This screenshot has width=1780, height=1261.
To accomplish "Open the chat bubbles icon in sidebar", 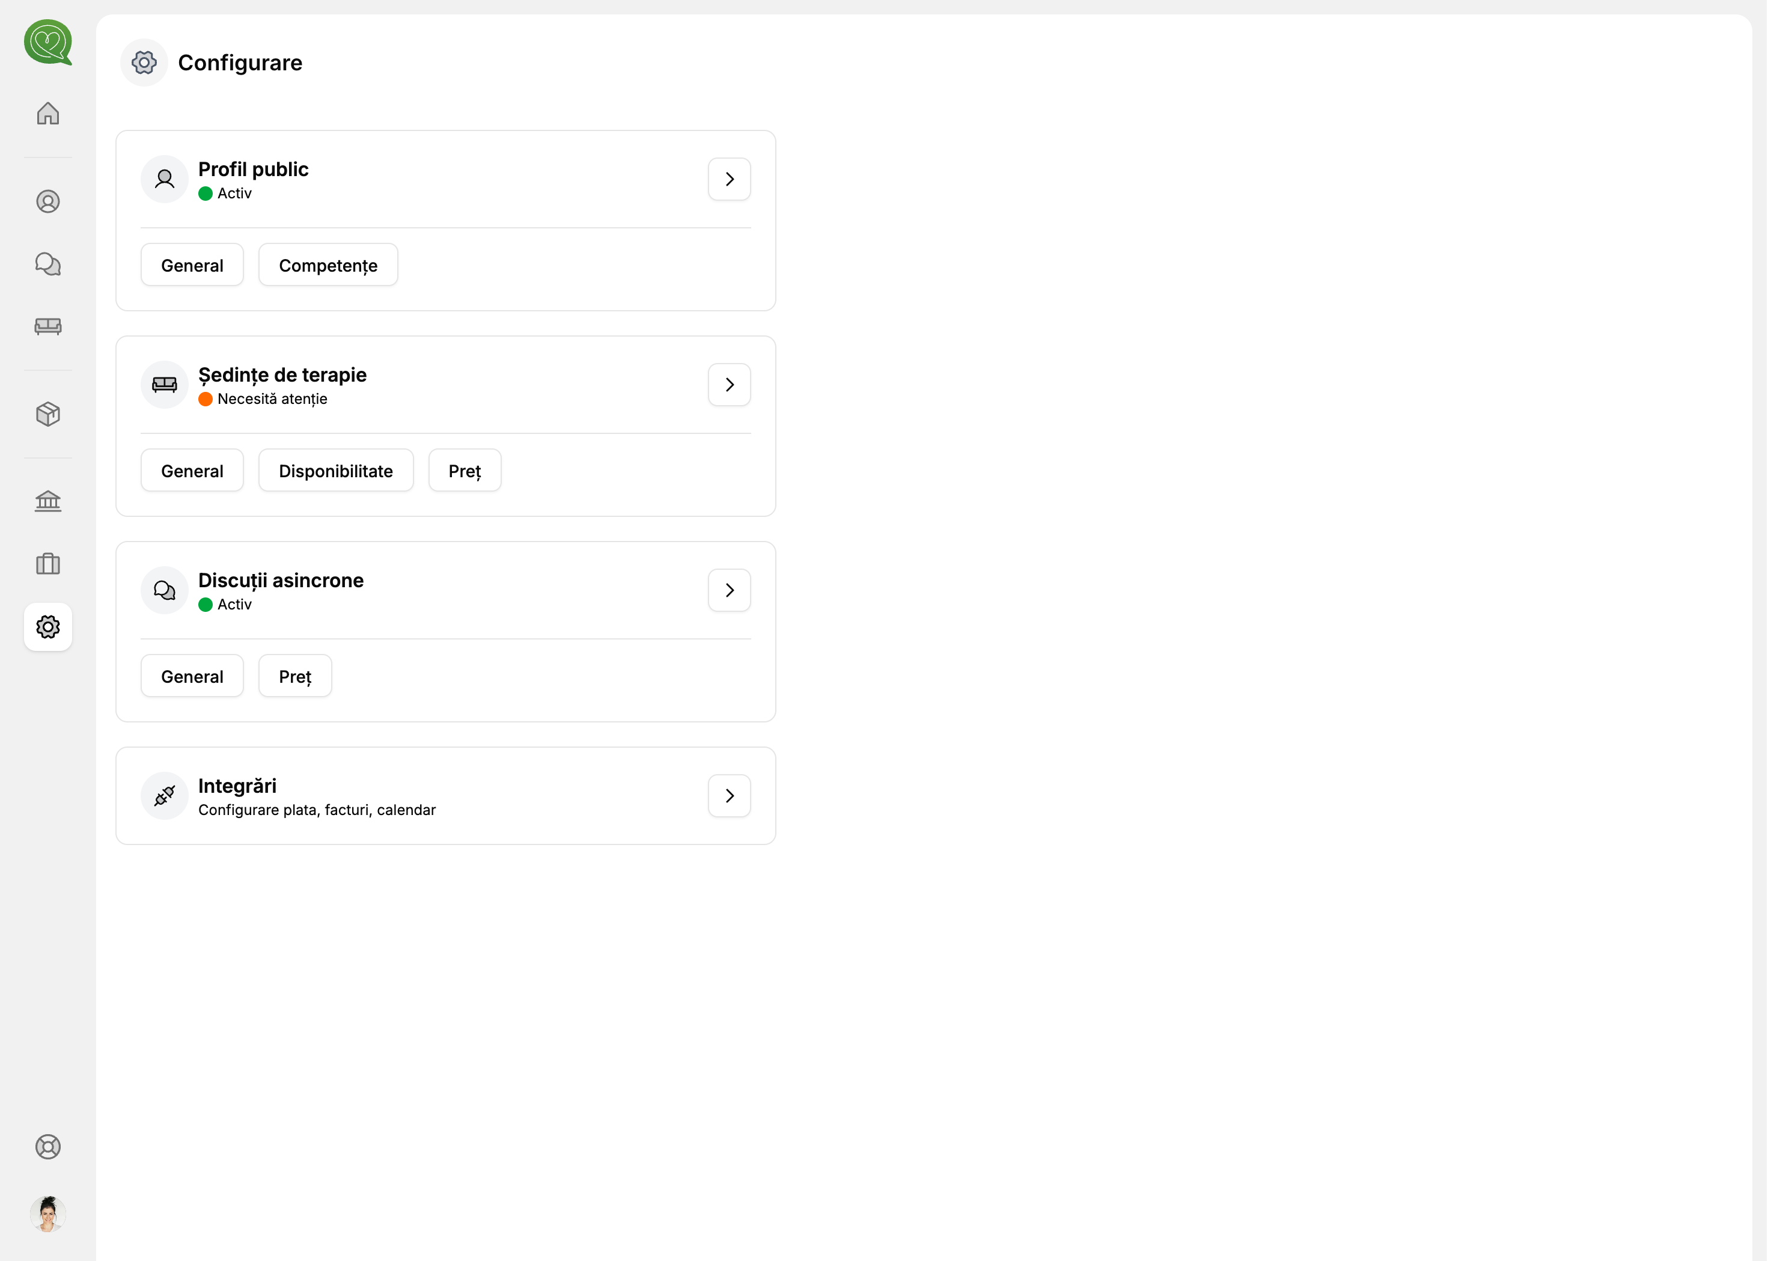I will point(47,263).
